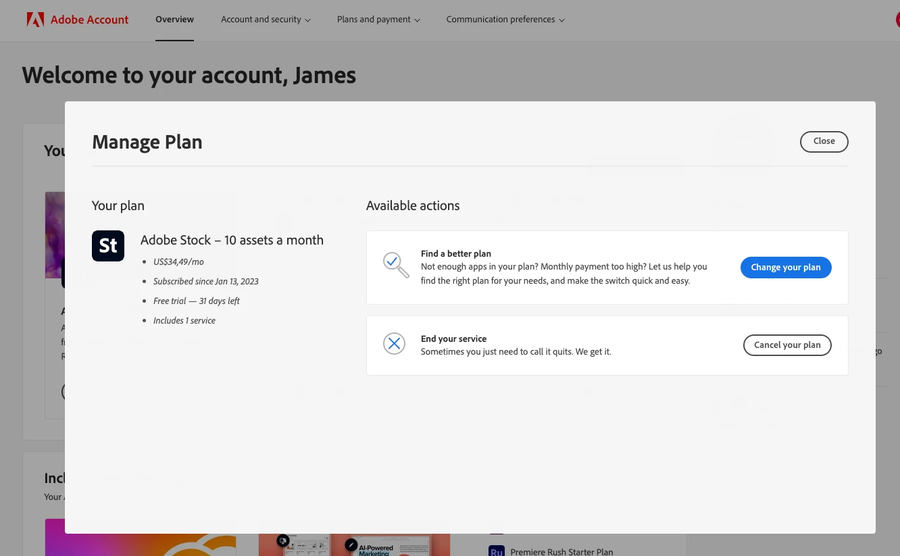This screenshot has width=900, height=556.
Task: Click the Premiere Rush Ru icon in background page
Action: tap(497, 551)
